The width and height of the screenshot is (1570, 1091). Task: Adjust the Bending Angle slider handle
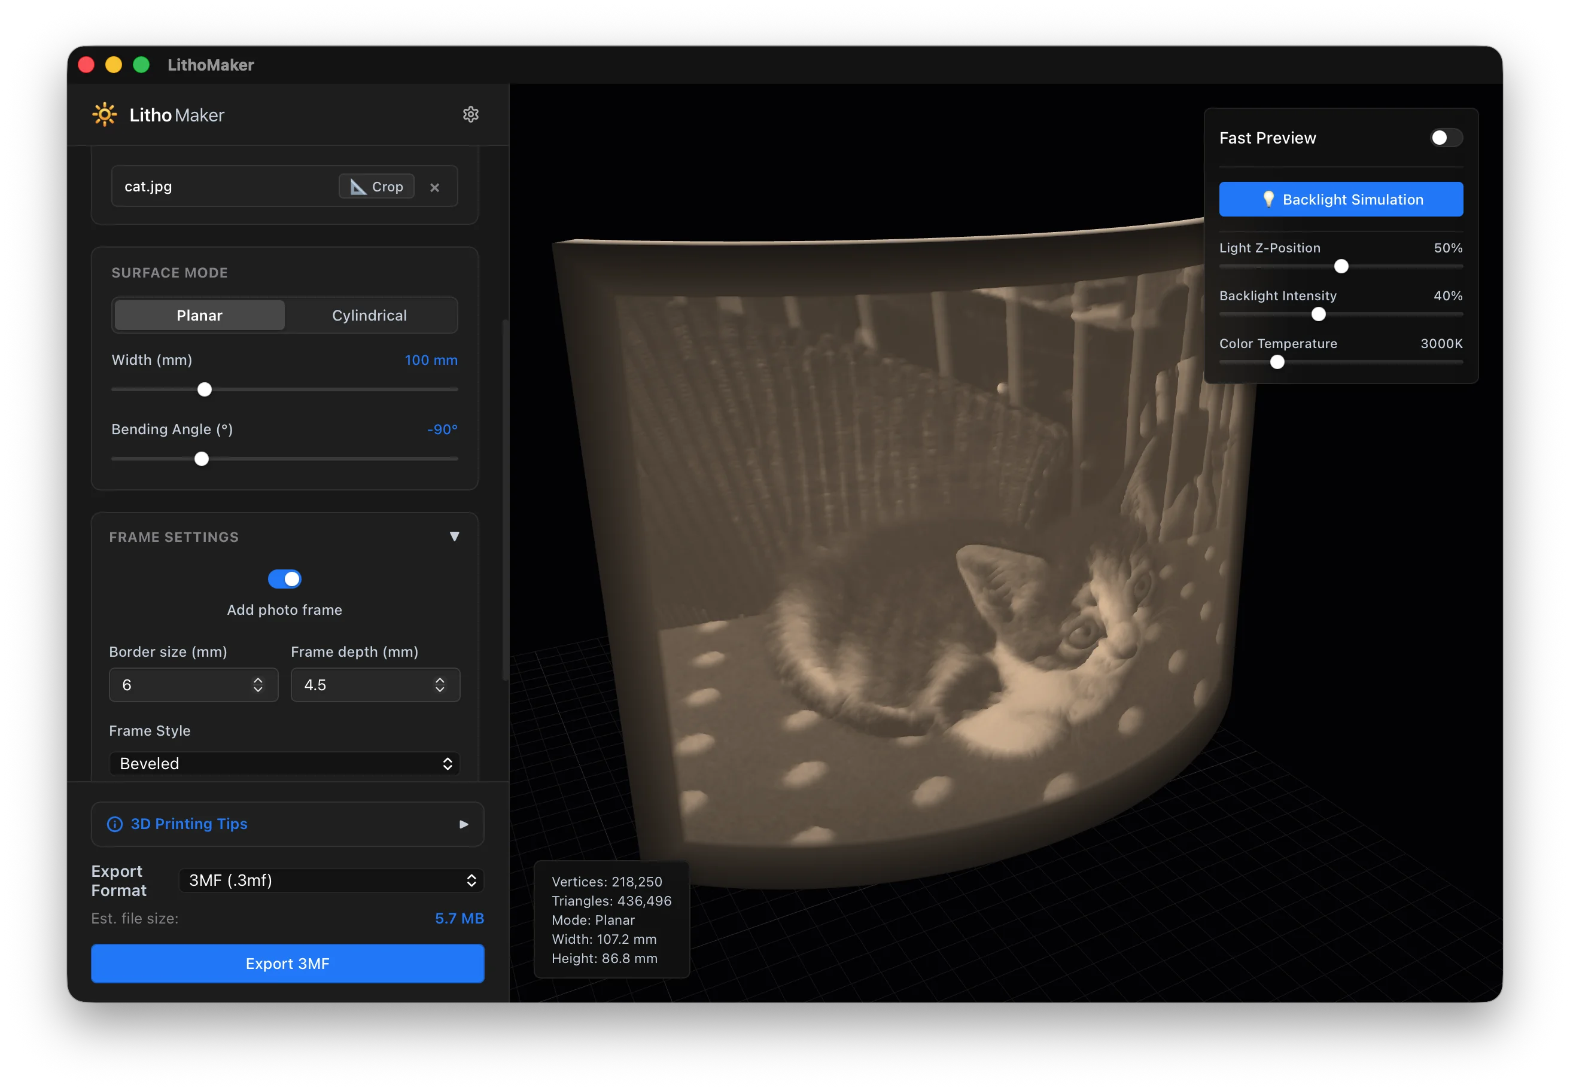[x=202, y=459]
